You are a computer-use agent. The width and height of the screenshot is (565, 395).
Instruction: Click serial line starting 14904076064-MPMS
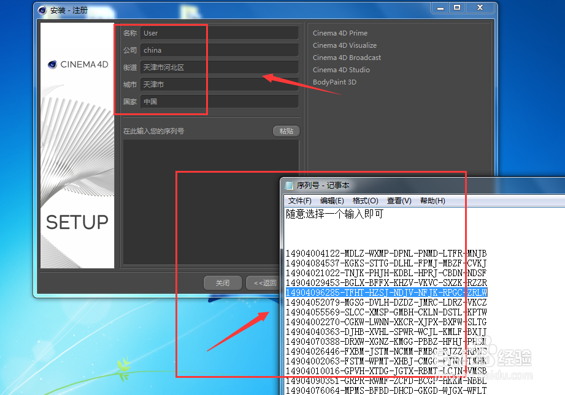[x=386, y=390]
